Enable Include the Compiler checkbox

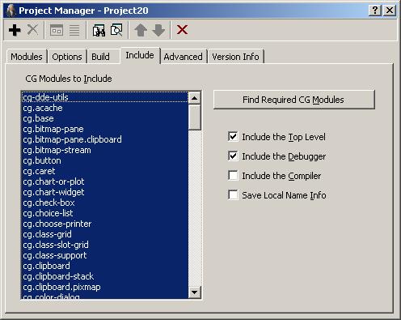pos(233,176)
